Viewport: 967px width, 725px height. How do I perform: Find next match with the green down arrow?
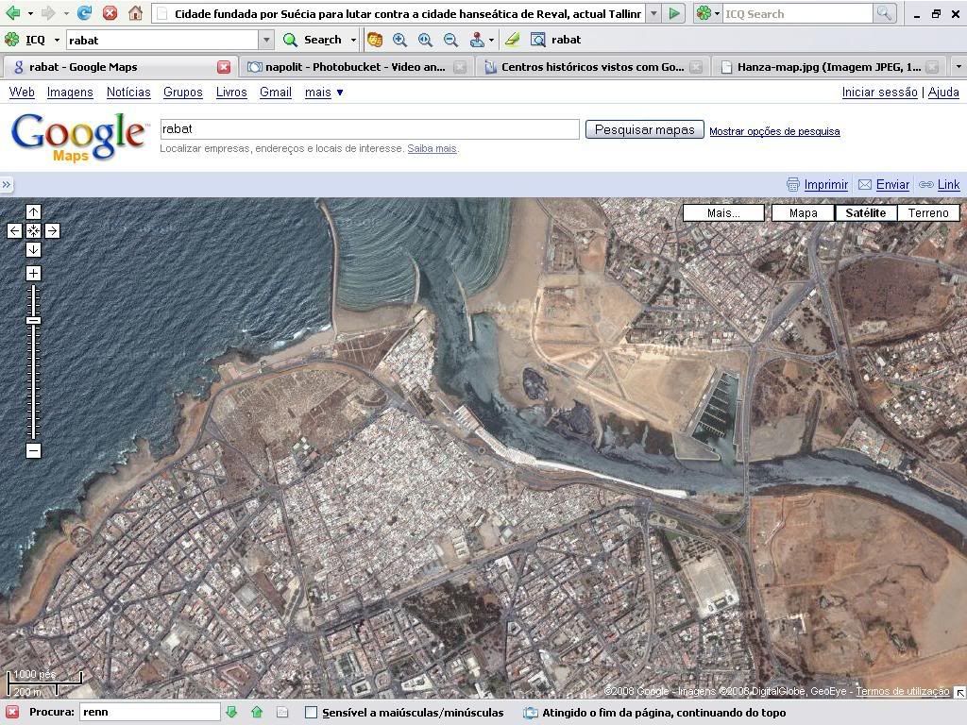(x=231, y=712)
